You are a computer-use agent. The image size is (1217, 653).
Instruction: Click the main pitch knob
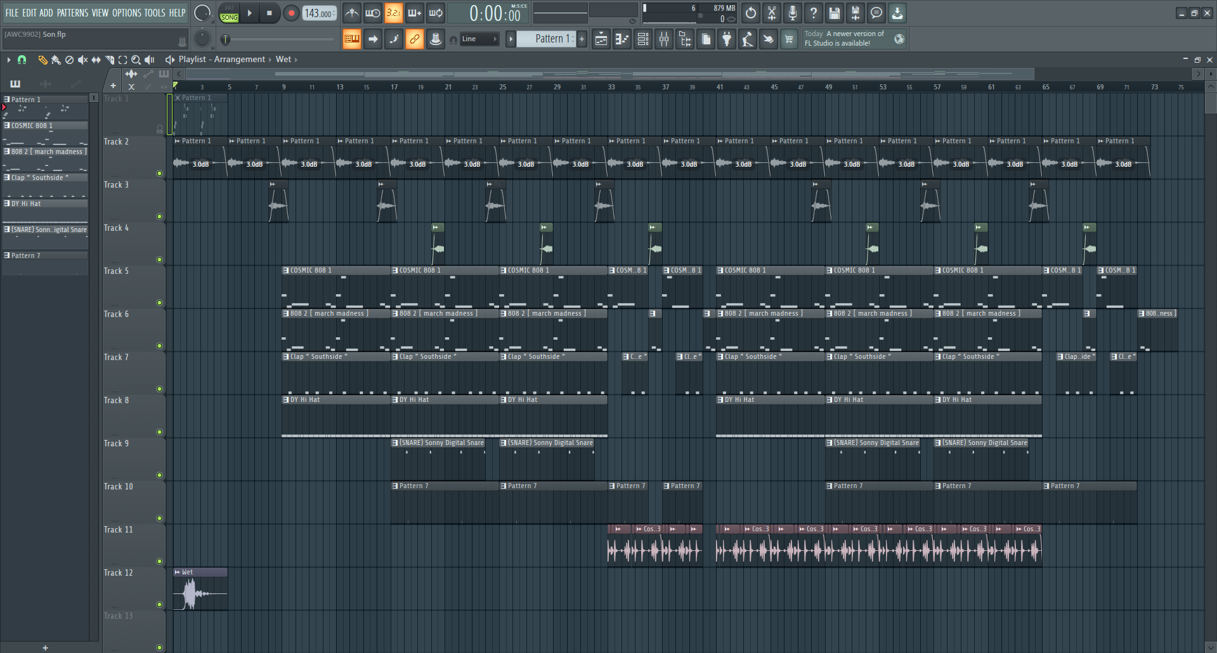point(202,39)
